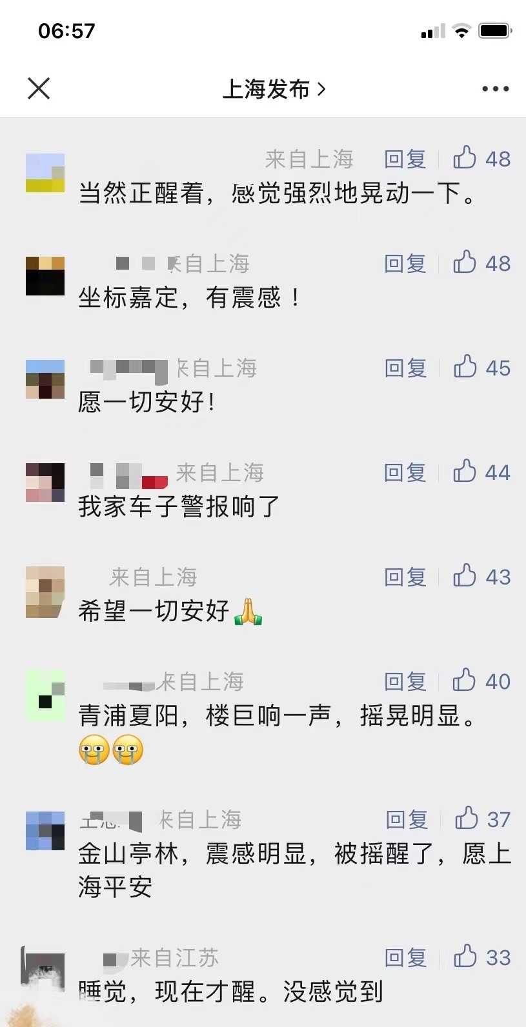This screenshot has height=1027, width=526.
Task: Reply to the 坐标嘉定 comment
Action: click(405, 263)
